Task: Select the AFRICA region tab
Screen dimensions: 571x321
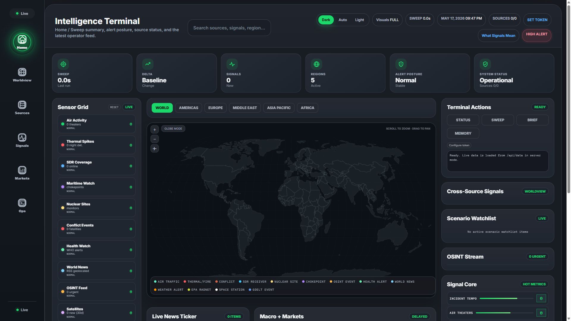Action: coord(308,108)
